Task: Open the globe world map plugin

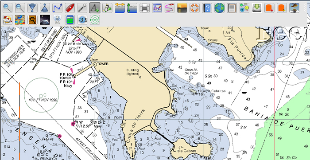Action: coord(219,8)
